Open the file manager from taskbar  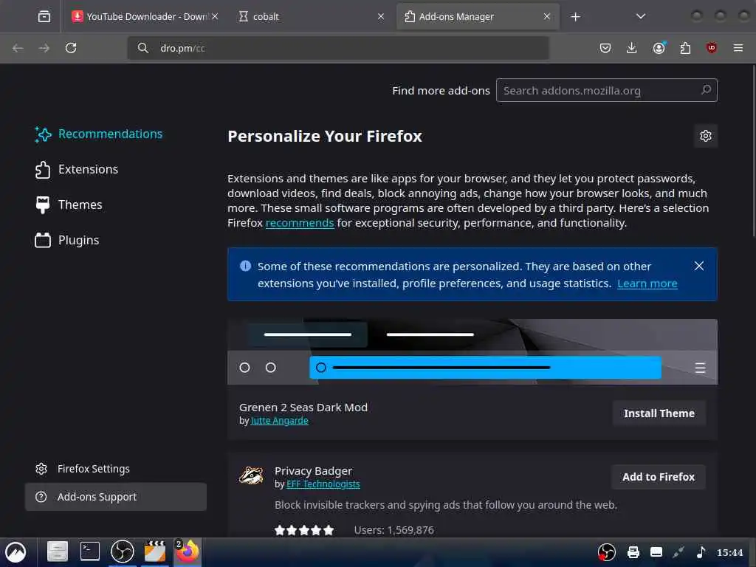click(57, 551)
